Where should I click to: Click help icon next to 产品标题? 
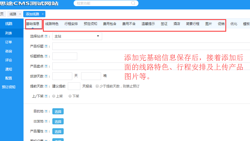[x=46, y=46]
